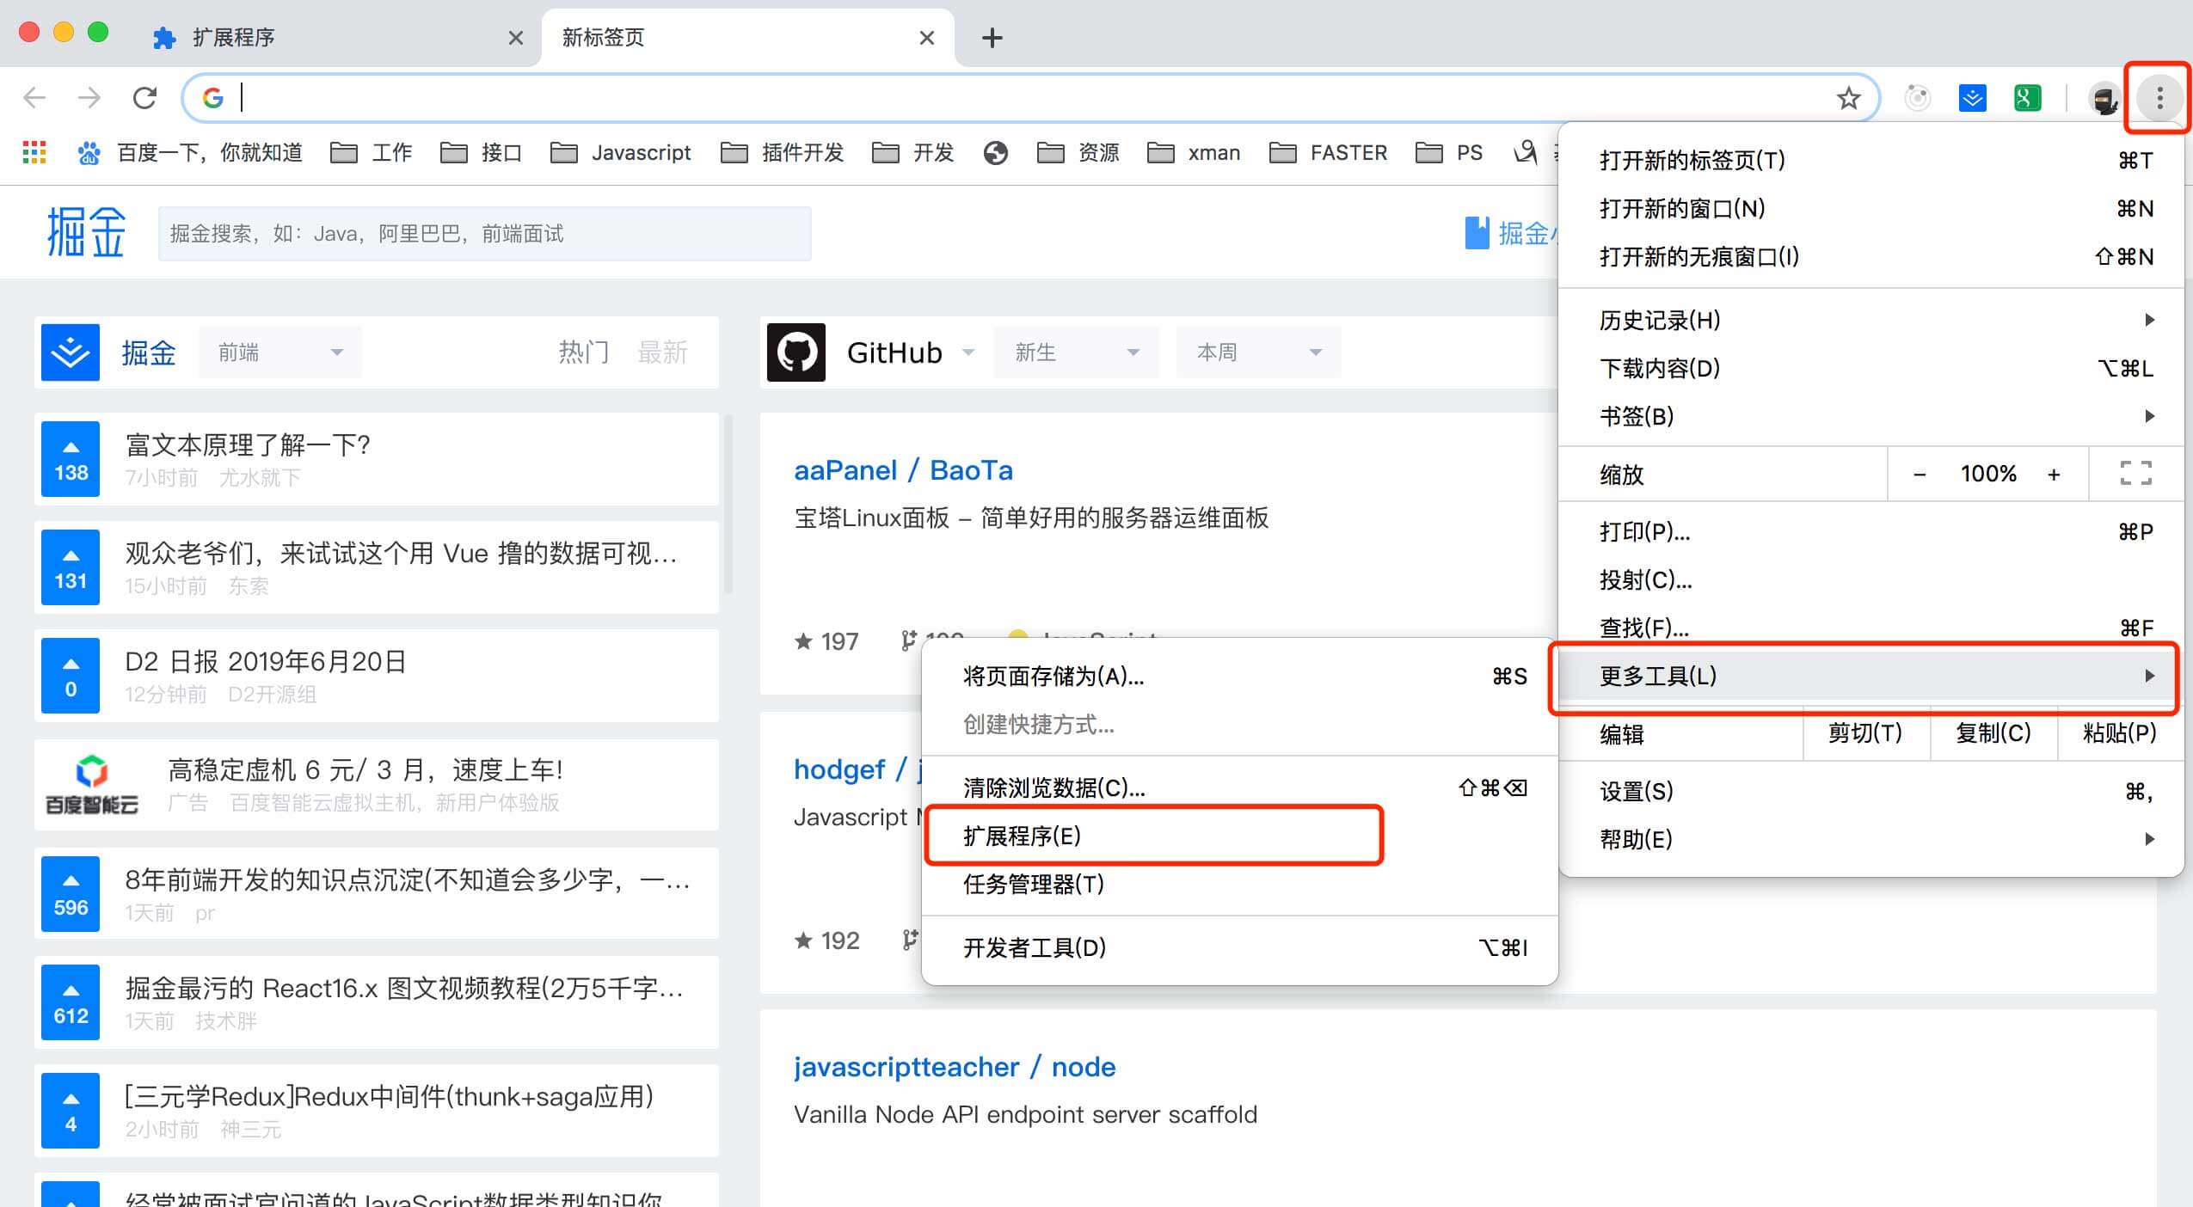Open the javascriptteacher / node repository link
Screen dimensions: 2193x1207
pyautogui.click(x=955, y=1068)
